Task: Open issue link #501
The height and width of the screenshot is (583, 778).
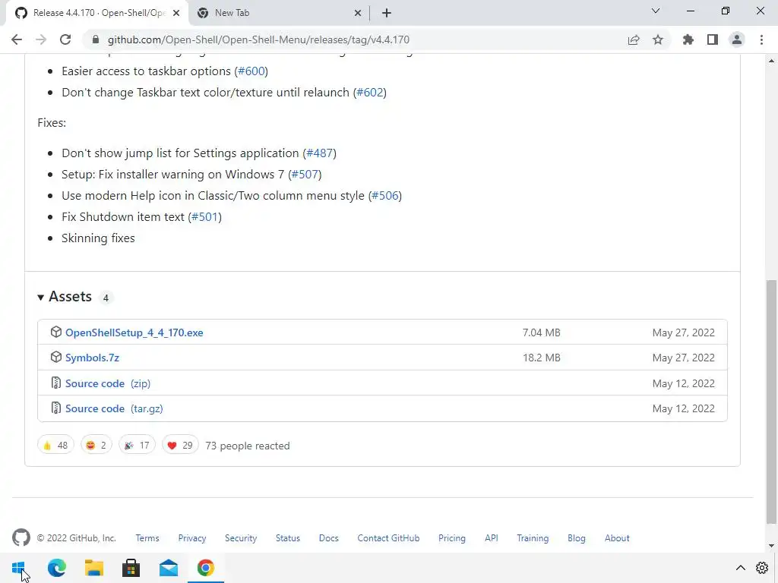Action: pyautogui.click(x=205, y=217)
